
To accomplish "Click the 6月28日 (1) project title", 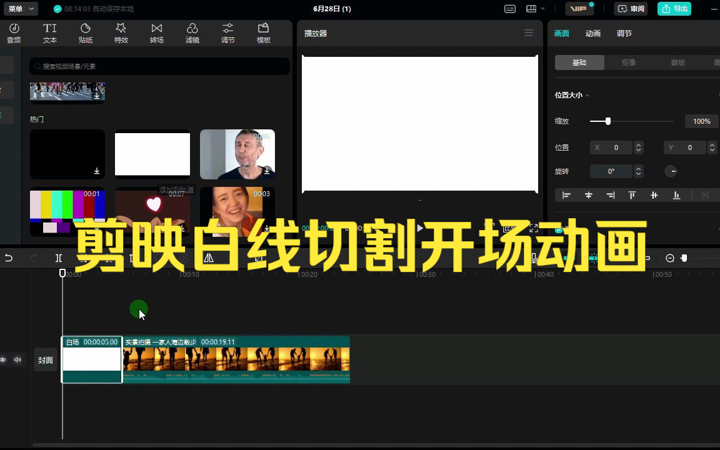I will (x=332, y=9).
